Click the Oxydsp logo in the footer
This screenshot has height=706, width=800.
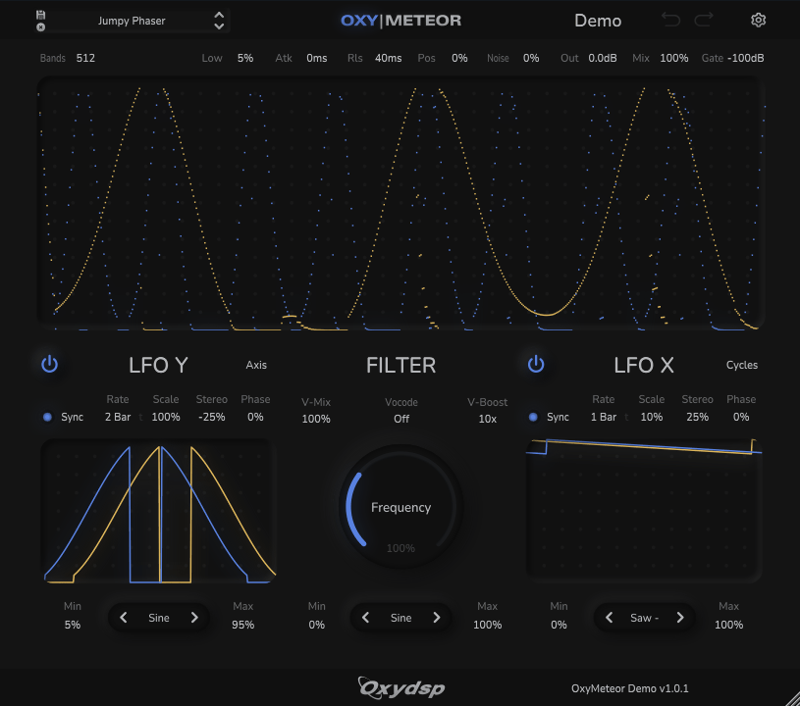pos(401,687)
